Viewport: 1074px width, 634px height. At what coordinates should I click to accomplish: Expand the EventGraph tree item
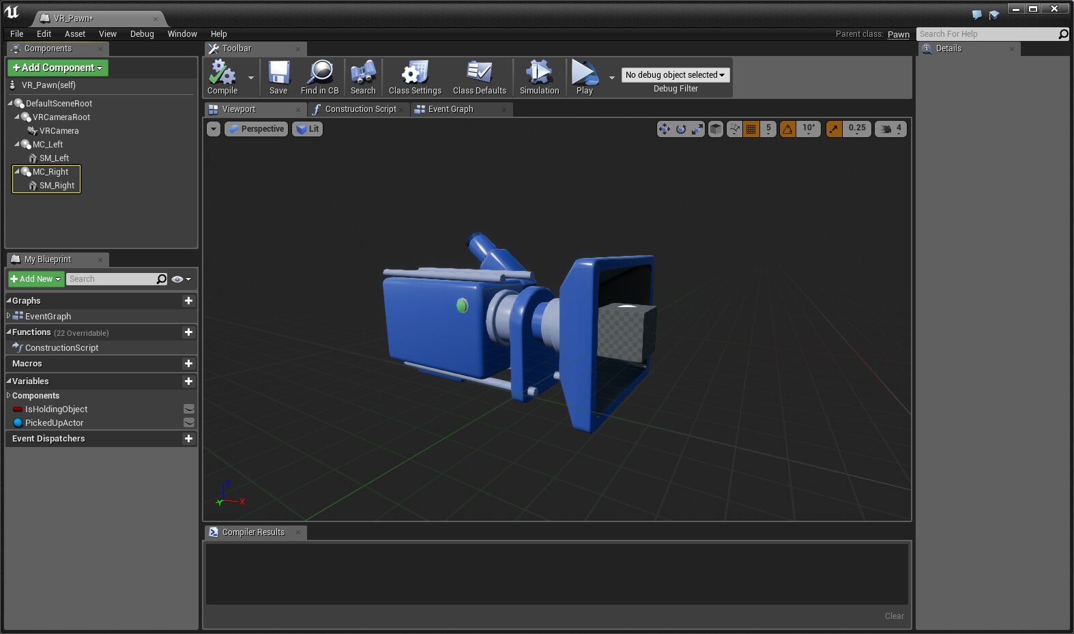pos(8,316)
